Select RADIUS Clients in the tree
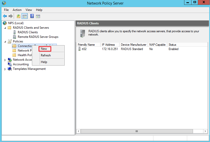 coord(28,32)
